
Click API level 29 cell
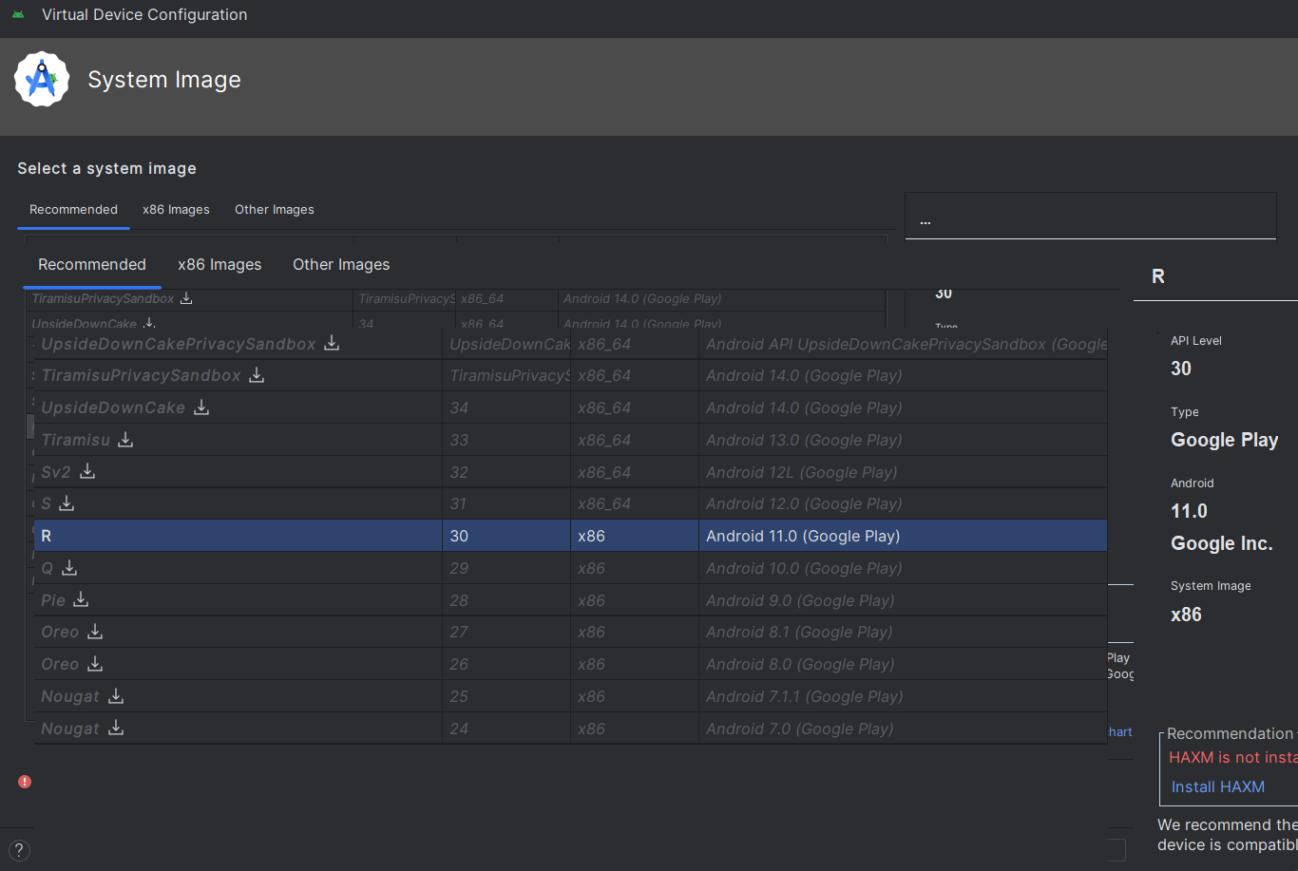point(506,568)
